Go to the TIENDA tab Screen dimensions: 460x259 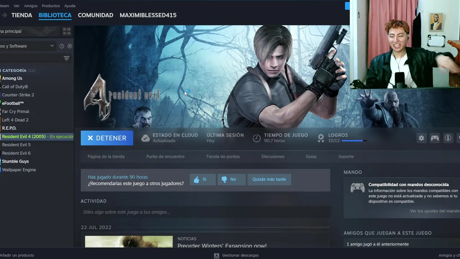click(22, 15)
